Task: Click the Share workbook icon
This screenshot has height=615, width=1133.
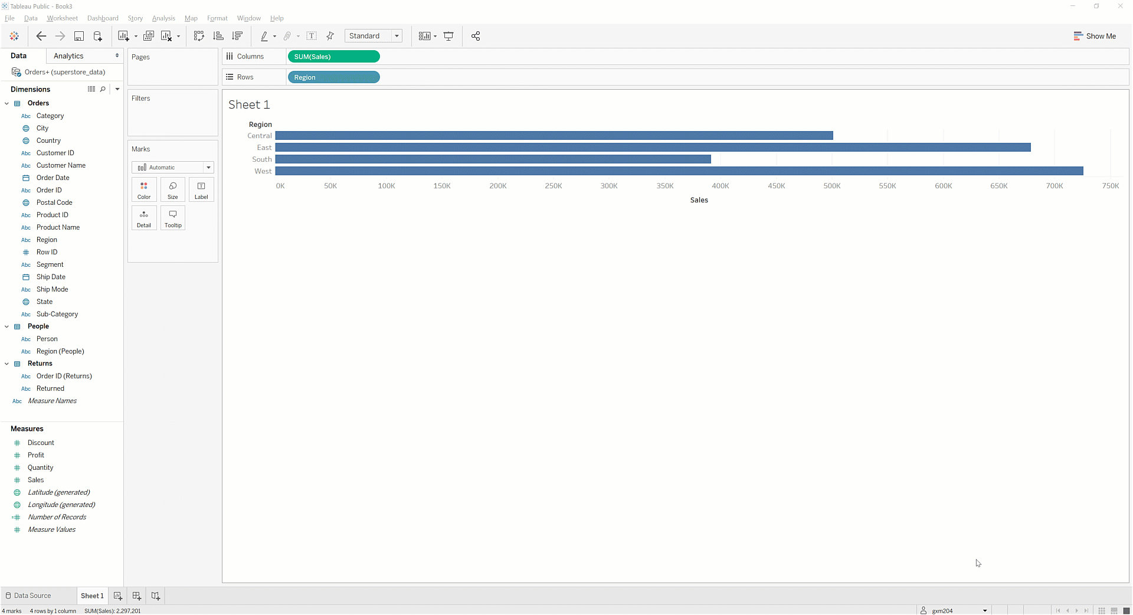Action: pos(476,36)
